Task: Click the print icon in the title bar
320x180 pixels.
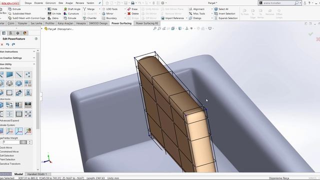Action: pyautogui.click(x=132, y=3)
